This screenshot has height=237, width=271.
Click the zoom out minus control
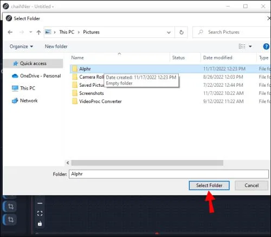(x=40, y=203)
